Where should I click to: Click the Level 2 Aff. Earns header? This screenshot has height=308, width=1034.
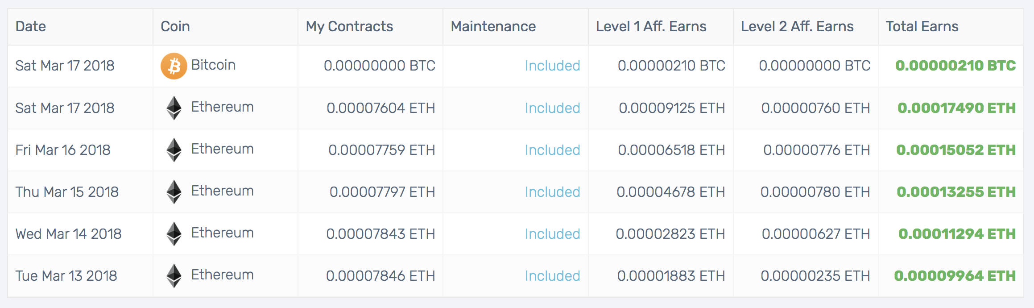coord(797,27)
